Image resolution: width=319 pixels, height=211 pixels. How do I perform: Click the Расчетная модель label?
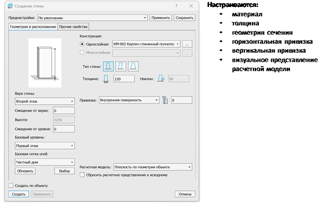click(x=95, y=167)
